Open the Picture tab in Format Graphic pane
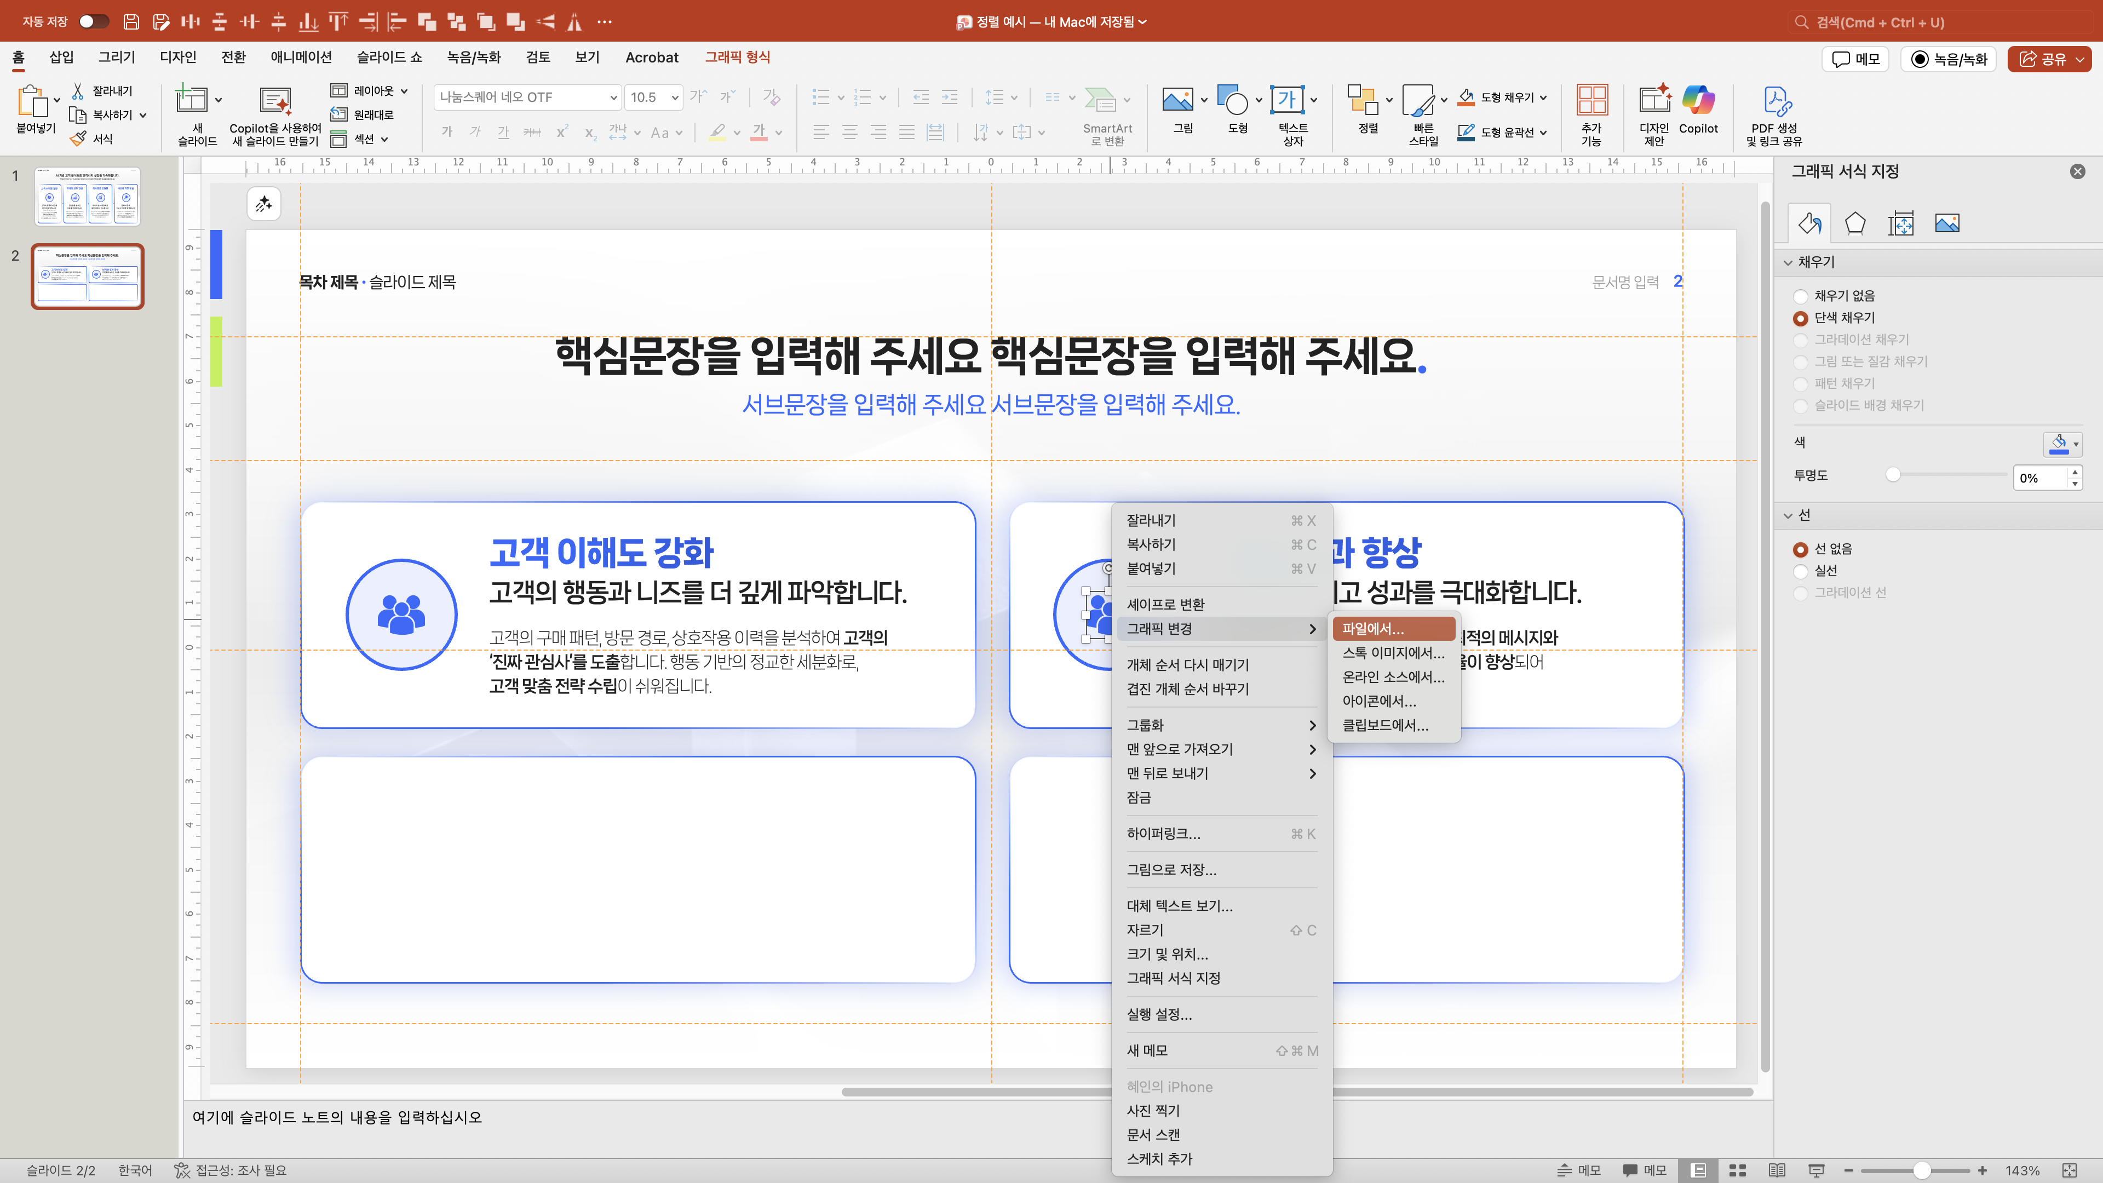Viewport: 2103px width, 1183px height. click(x=1946, y=223)
